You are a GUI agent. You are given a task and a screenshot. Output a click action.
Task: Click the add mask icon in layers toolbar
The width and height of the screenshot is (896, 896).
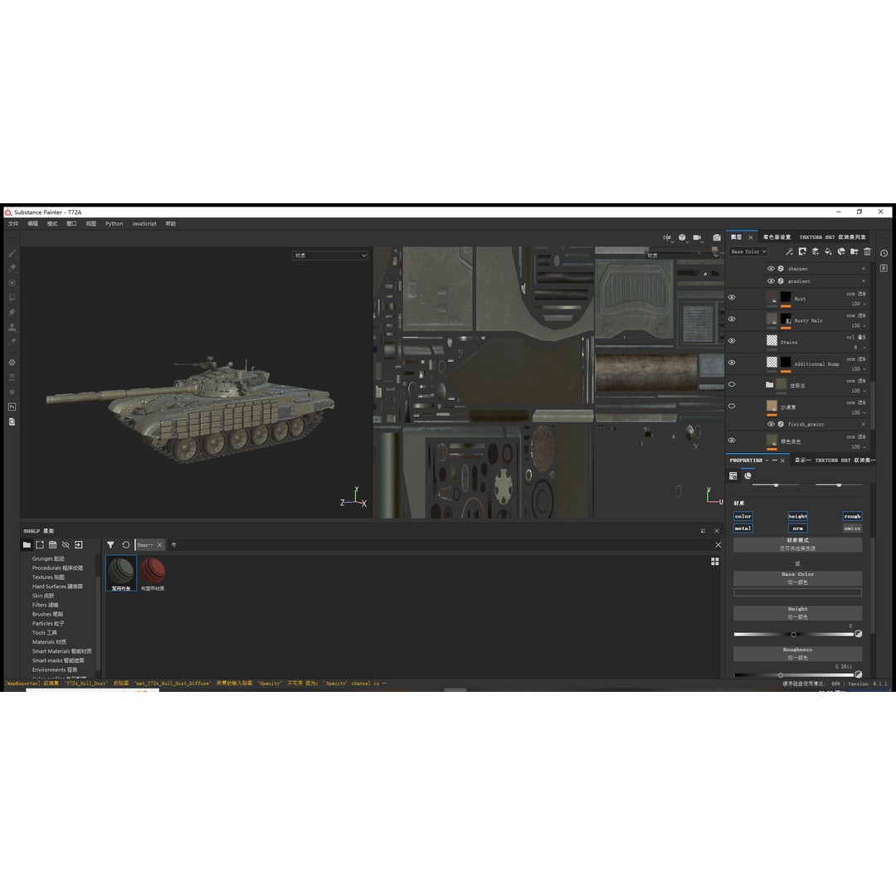(802, 251)
